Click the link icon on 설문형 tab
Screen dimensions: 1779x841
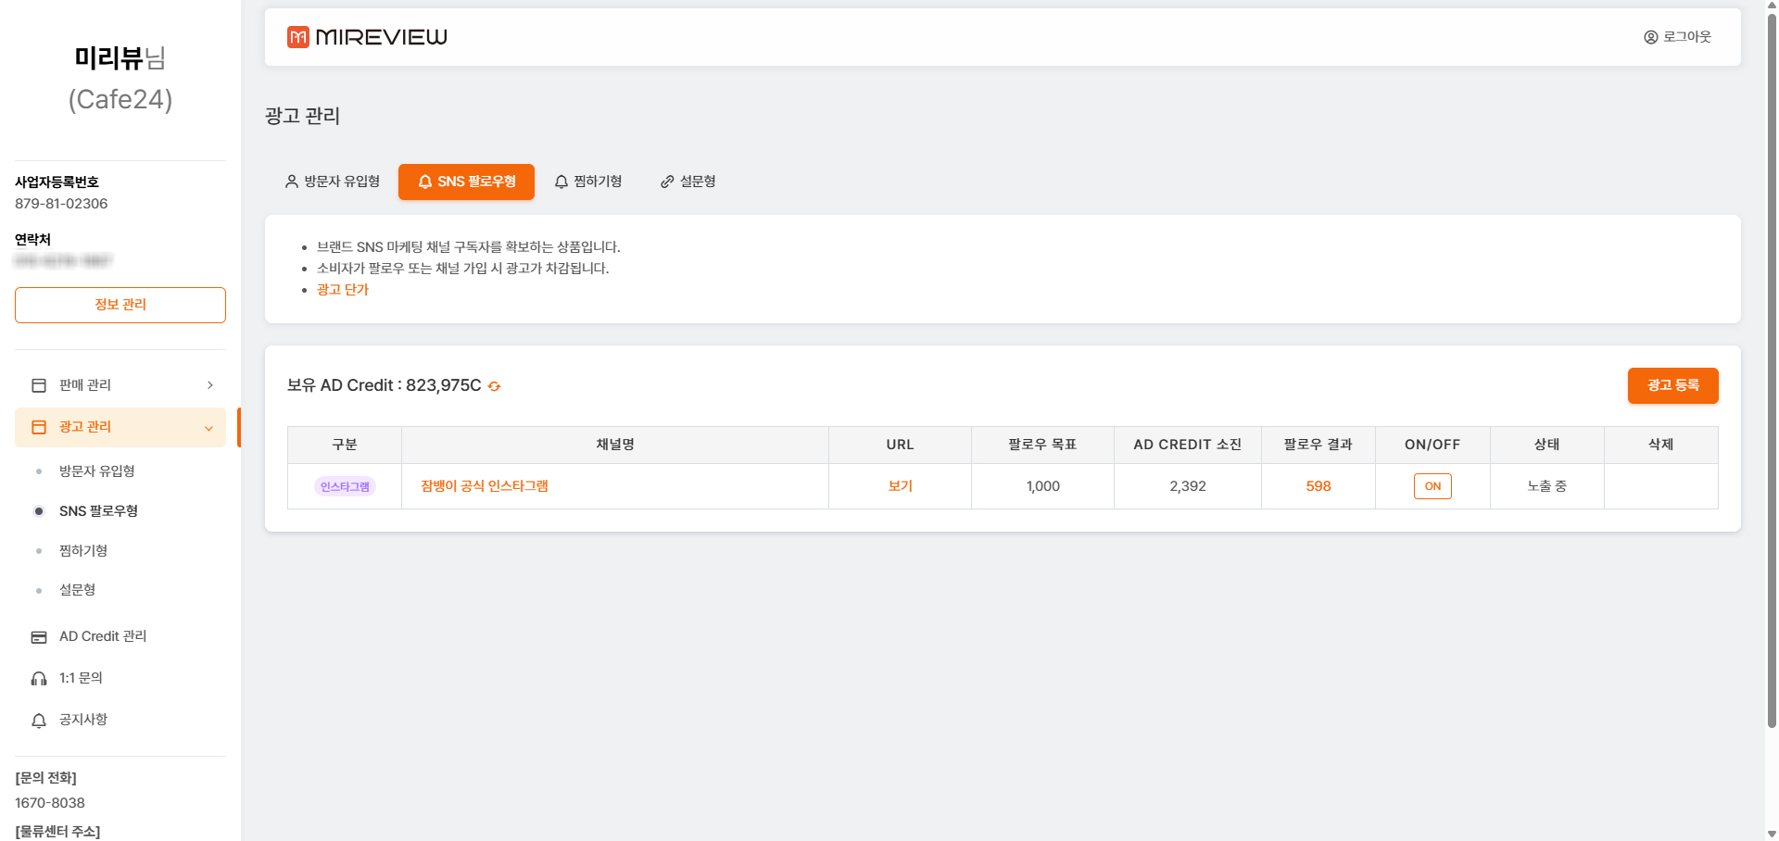[x=666, y=182]
